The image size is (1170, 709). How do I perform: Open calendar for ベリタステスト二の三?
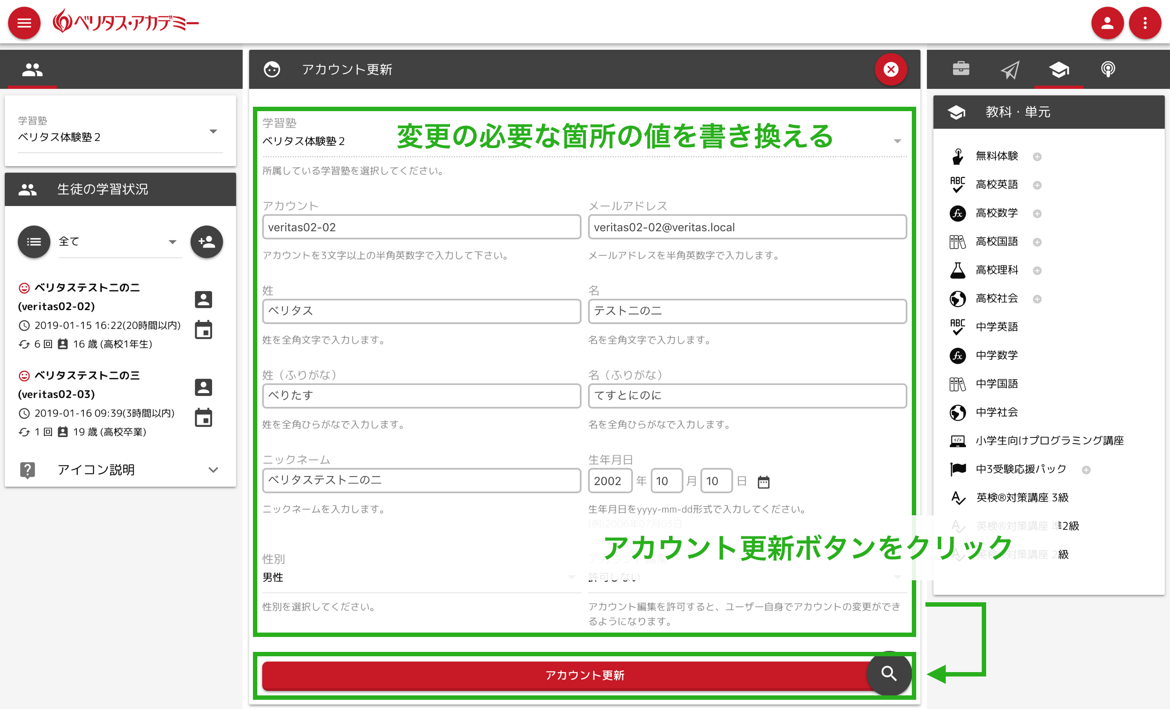coord(203,417)
